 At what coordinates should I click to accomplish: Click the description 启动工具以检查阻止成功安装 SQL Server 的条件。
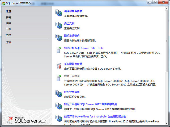tap(93, 69)
